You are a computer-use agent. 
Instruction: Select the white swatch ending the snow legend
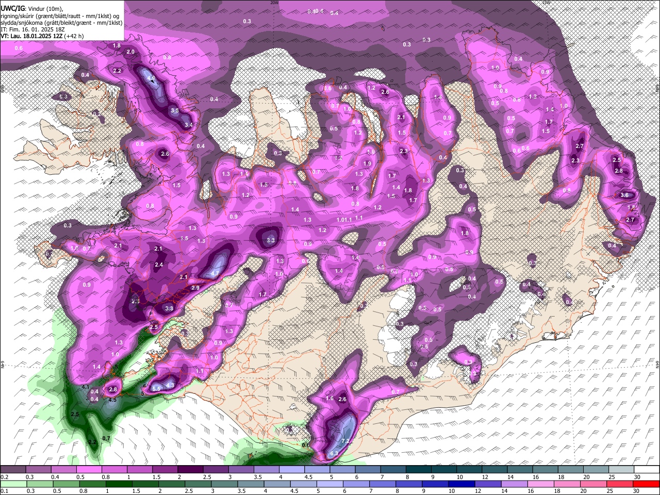click(x=647, y=470)
